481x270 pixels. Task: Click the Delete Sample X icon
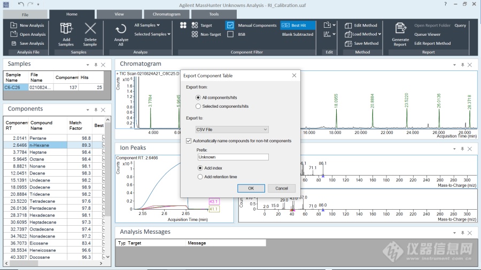(x=90, y=28)
